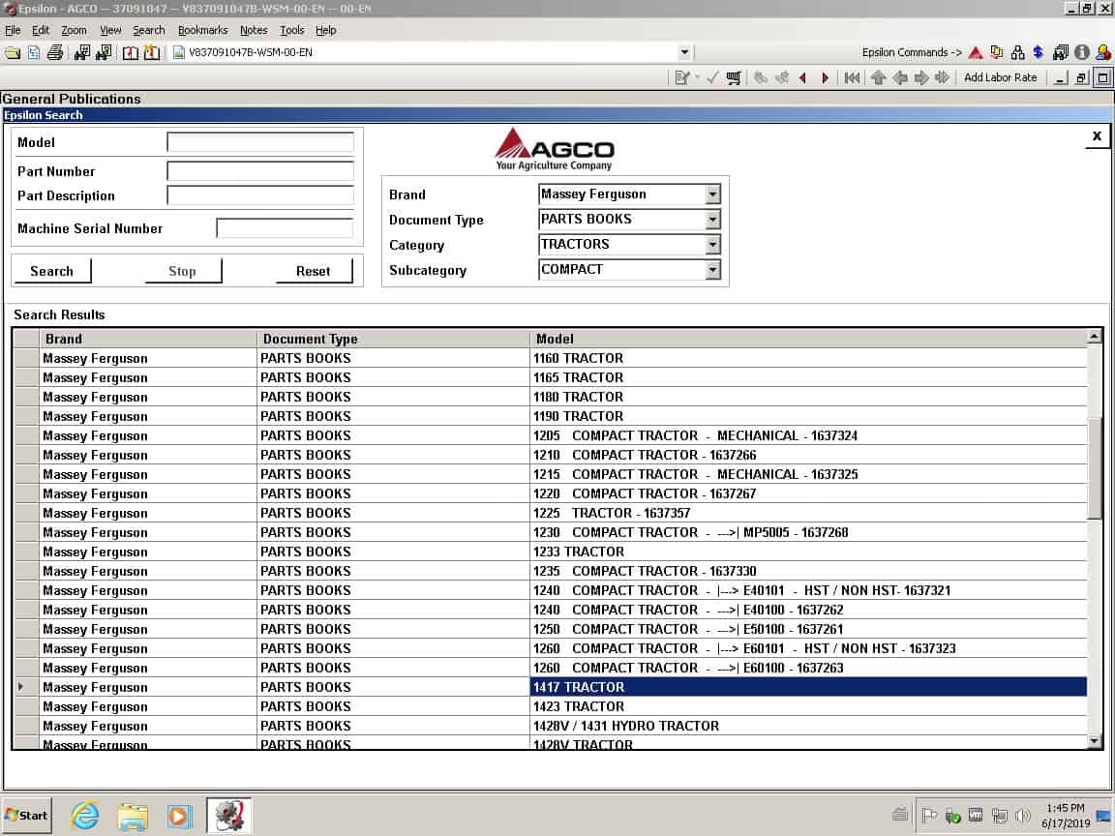Click the bookmarked book icon

151,52
